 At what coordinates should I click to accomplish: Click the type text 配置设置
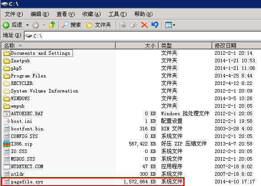(x=172, y=121)
